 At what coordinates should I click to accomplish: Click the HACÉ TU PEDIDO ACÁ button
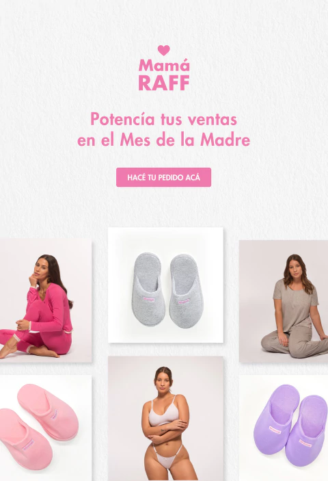(x=163, y=177)
